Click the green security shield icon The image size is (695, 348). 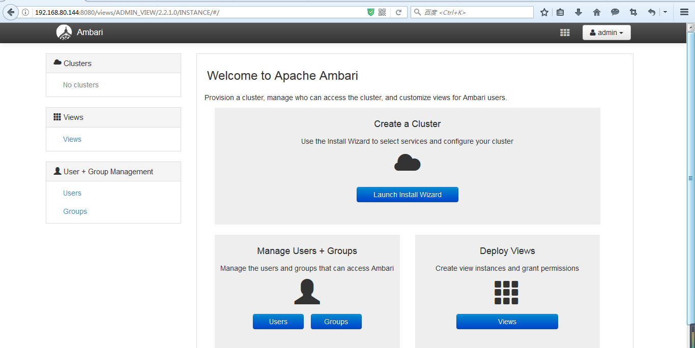coord(371,12)
